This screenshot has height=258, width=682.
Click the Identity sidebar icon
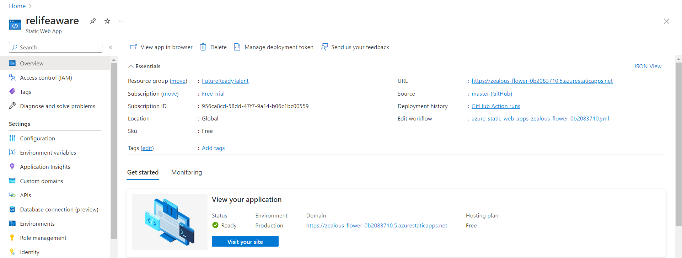tap(12, 252)
